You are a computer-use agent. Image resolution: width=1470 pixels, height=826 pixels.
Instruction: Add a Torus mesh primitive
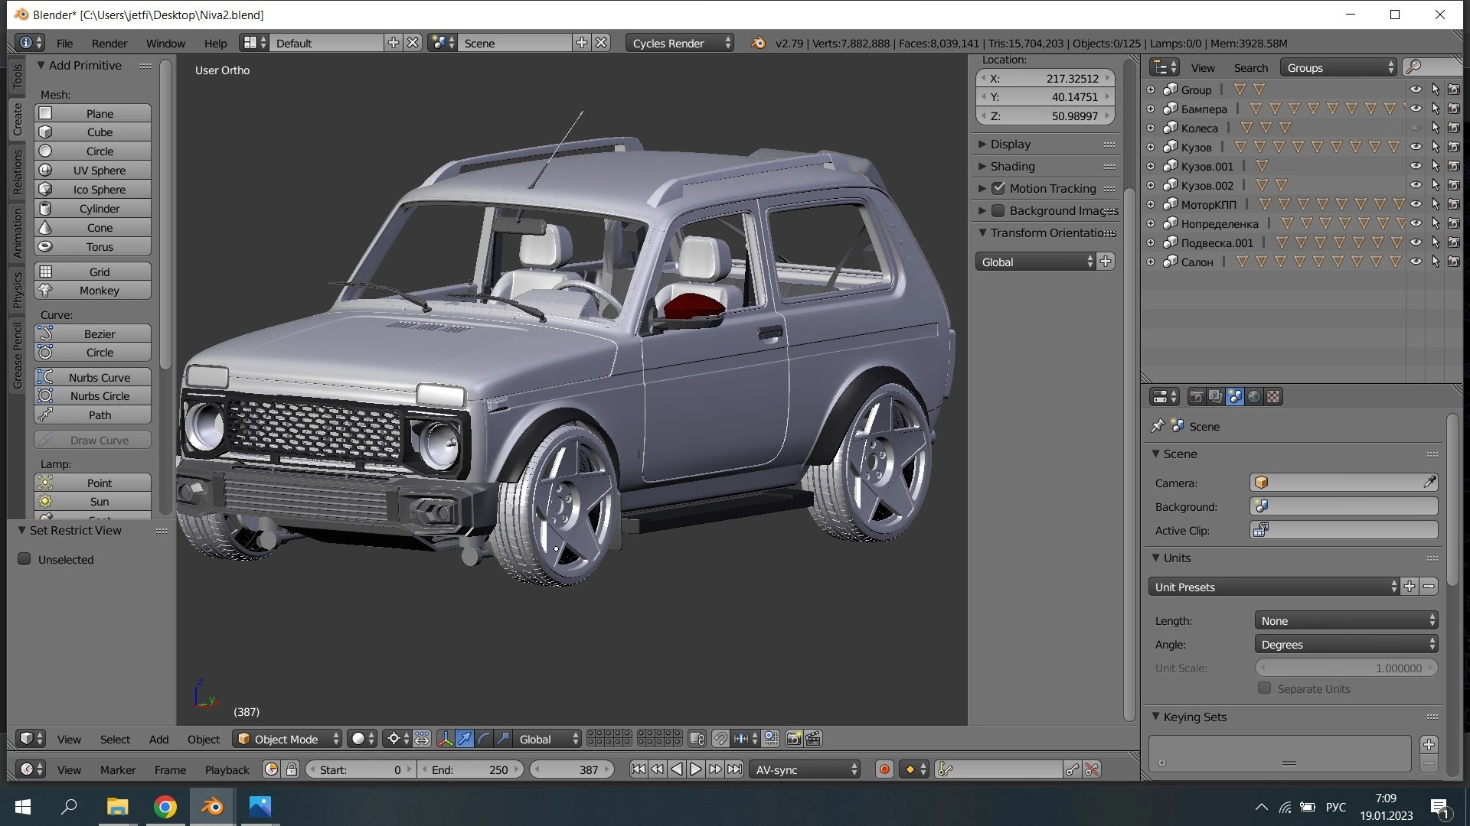tap(92, 247)
